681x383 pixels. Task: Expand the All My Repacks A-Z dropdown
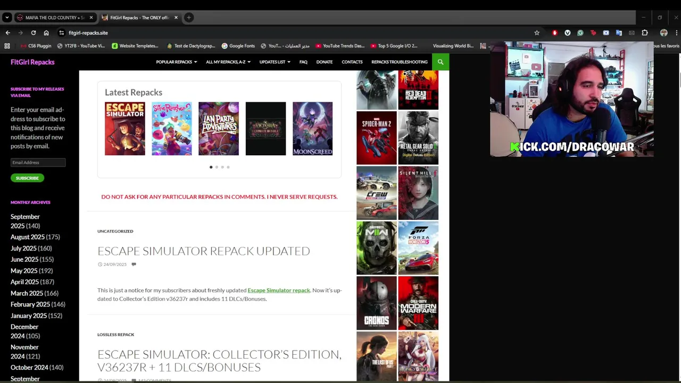point(228,62)
